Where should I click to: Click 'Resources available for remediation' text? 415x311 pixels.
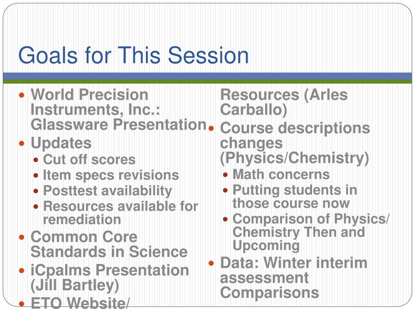[120, 213]
